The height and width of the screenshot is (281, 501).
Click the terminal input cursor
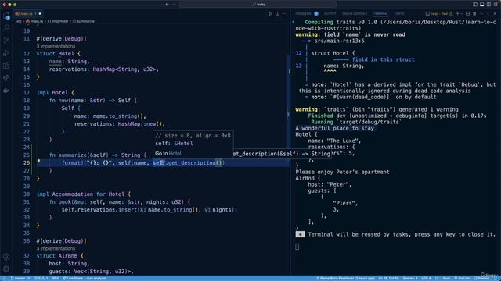click(297, 247)
